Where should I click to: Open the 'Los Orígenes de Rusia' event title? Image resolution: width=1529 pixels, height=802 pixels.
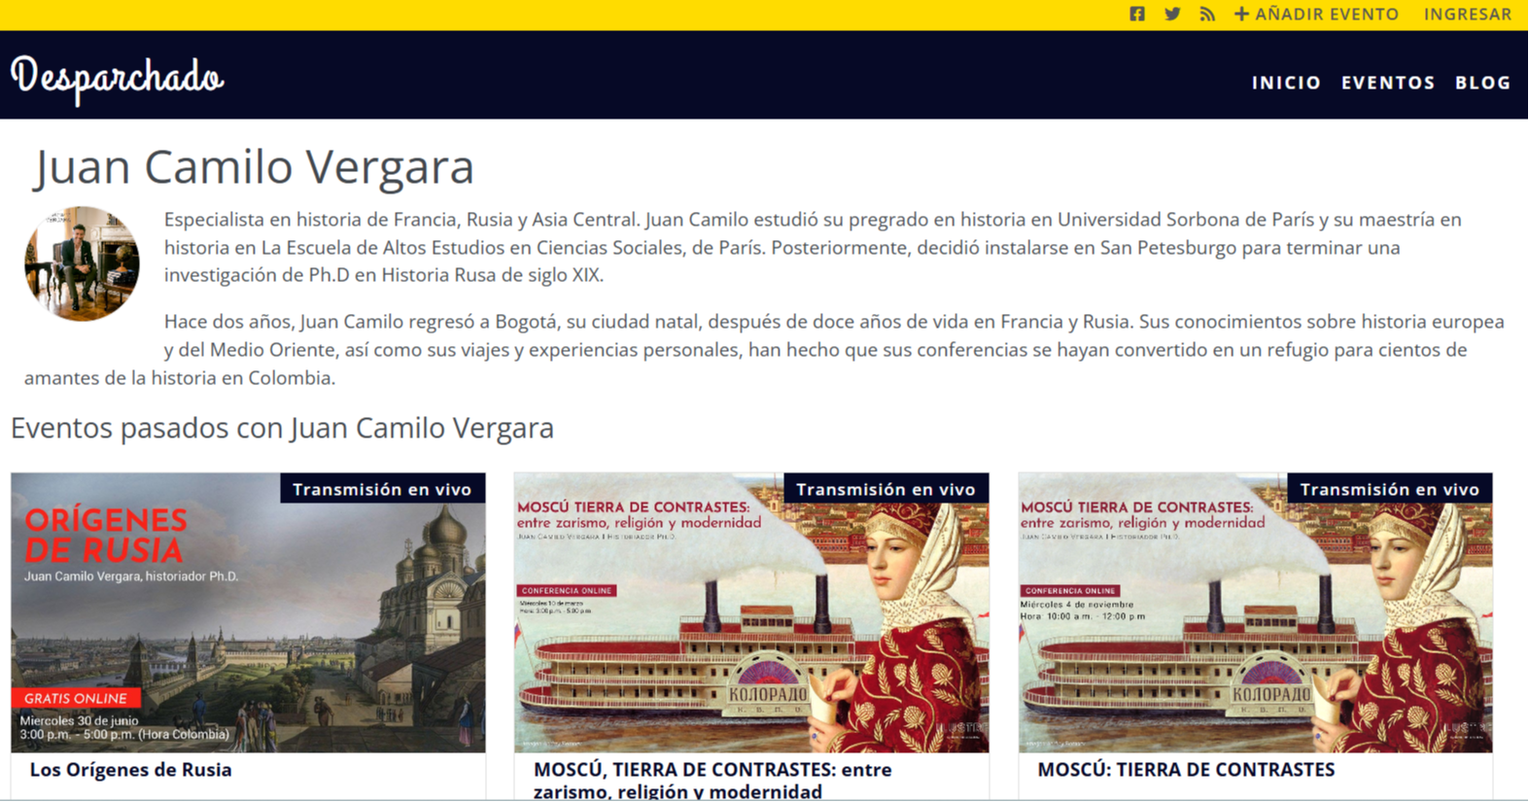coord(131,770)
